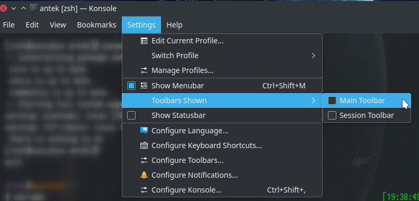Open Configure Keyboard Shortcuts… entry
Screen dimensions: 419x201
222,145
